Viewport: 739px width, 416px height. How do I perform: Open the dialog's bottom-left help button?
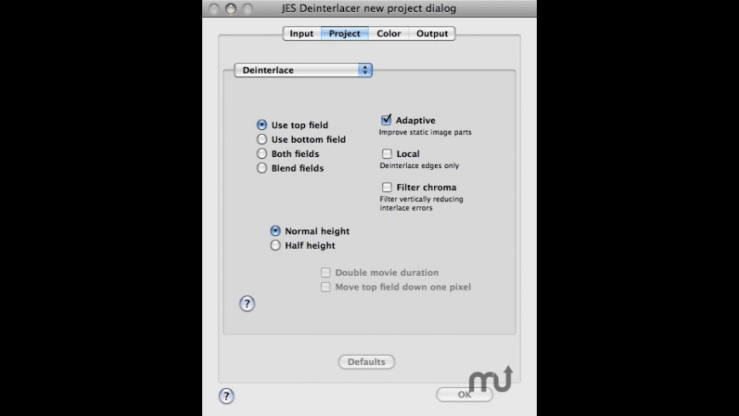click(226, 396)
